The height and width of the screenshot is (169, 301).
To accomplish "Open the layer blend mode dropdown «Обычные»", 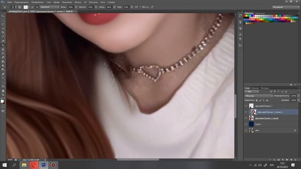I will tap(259, 96).
